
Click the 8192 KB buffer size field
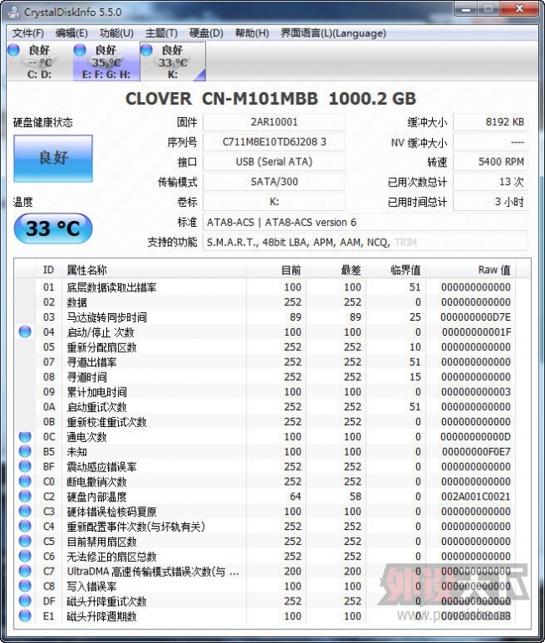pyautogui.click(x=490, y=121)
